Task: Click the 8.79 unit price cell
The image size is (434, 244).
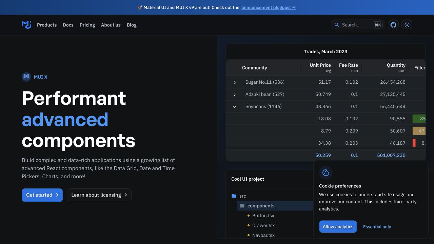Action: click(326, 131)
